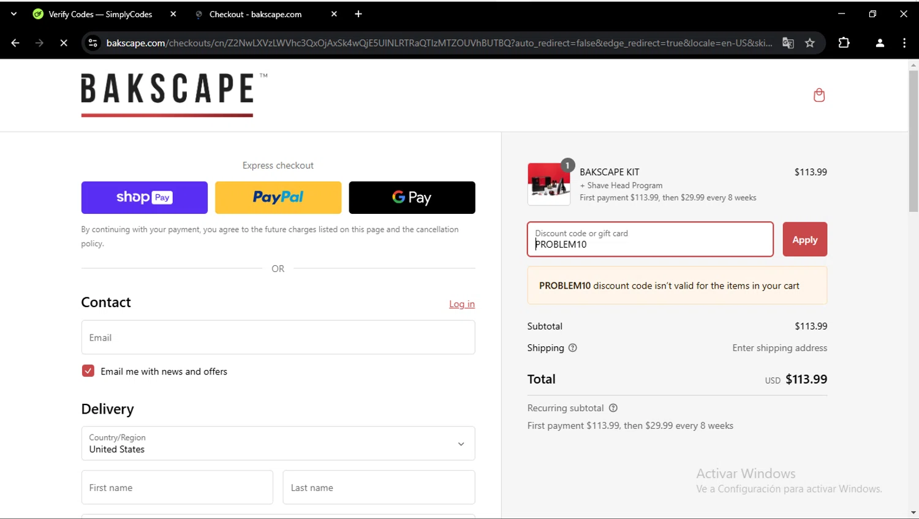Open tab search dropdown arrow
The width and height of the screenshot is (919, 519).
click(x=13, y=14)
